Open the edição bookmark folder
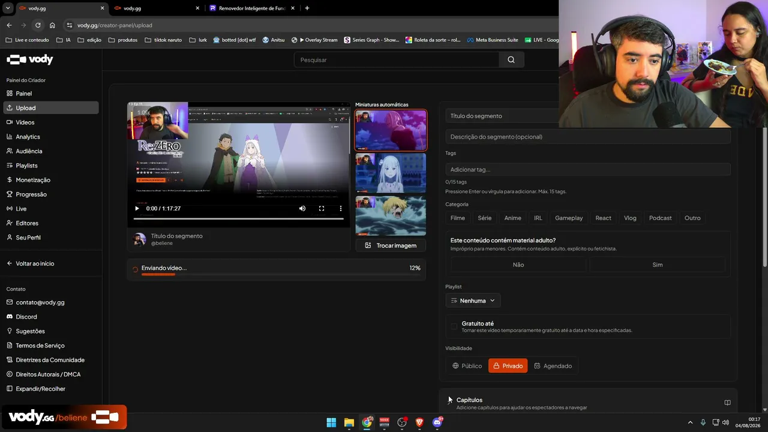Screen dimensions: 768x432 coord(89,40)
